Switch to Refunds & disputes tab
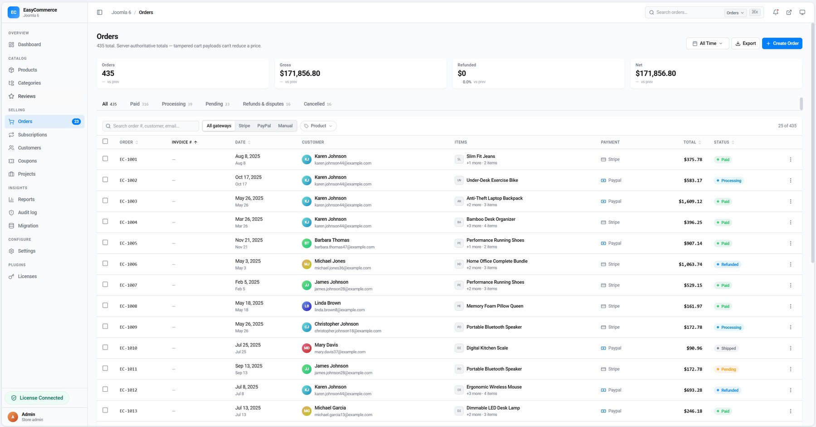 click(267, 104)
